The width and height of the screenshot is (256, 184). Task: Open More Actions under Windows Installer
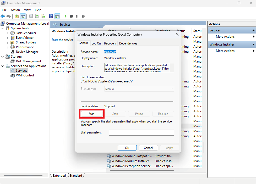[x=225, y=51]
